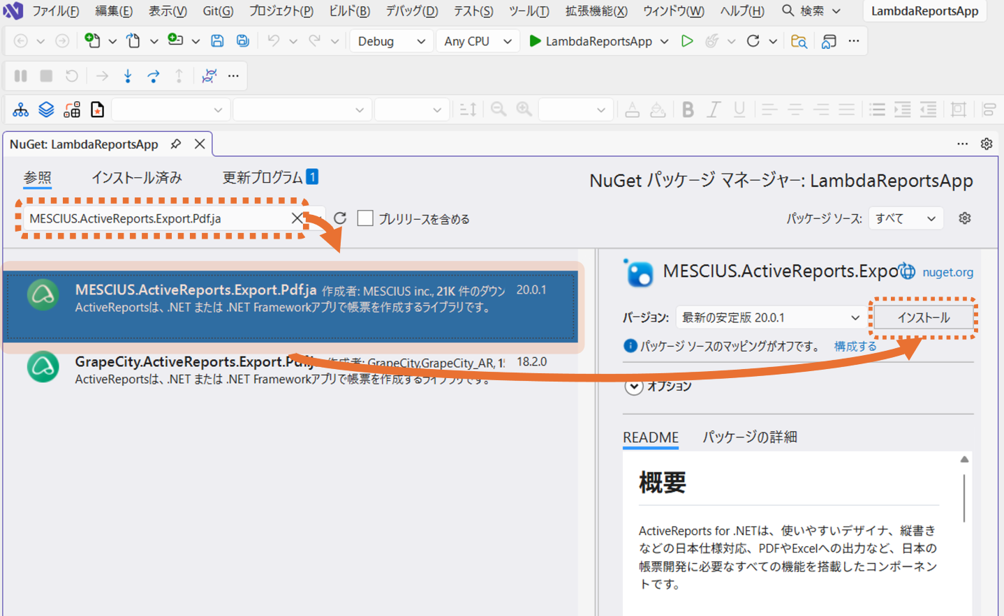Toggle underline formatting icon
1004x616 pixels.
(x=739, y=110)
